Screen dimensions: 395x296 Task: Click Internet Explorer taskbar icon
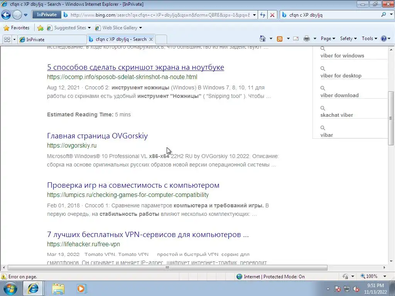point(33,288)
